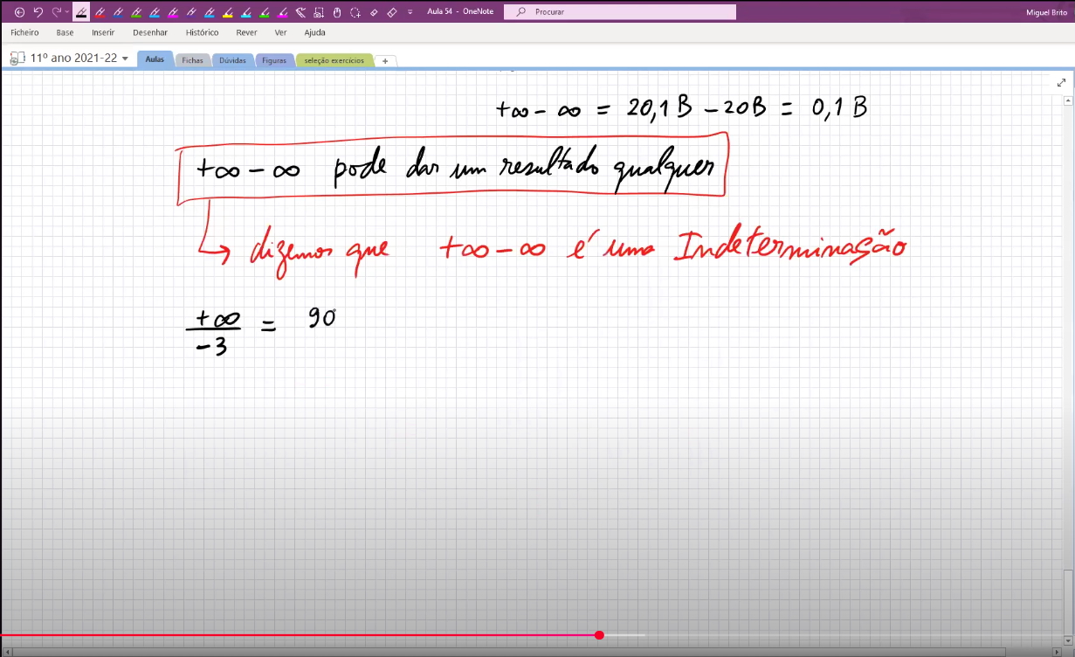Image resolution: width=1075 pixels, height=657 pixels.
Task: Expand the 11º ano 2021-22 notebook dropdown
Action: 126,59
